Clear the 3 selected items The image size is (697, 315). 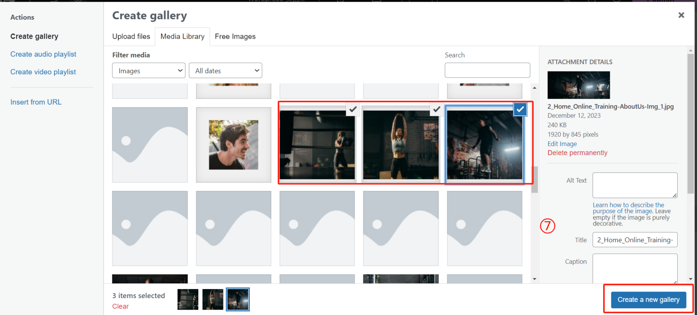[x=121, y=306]
